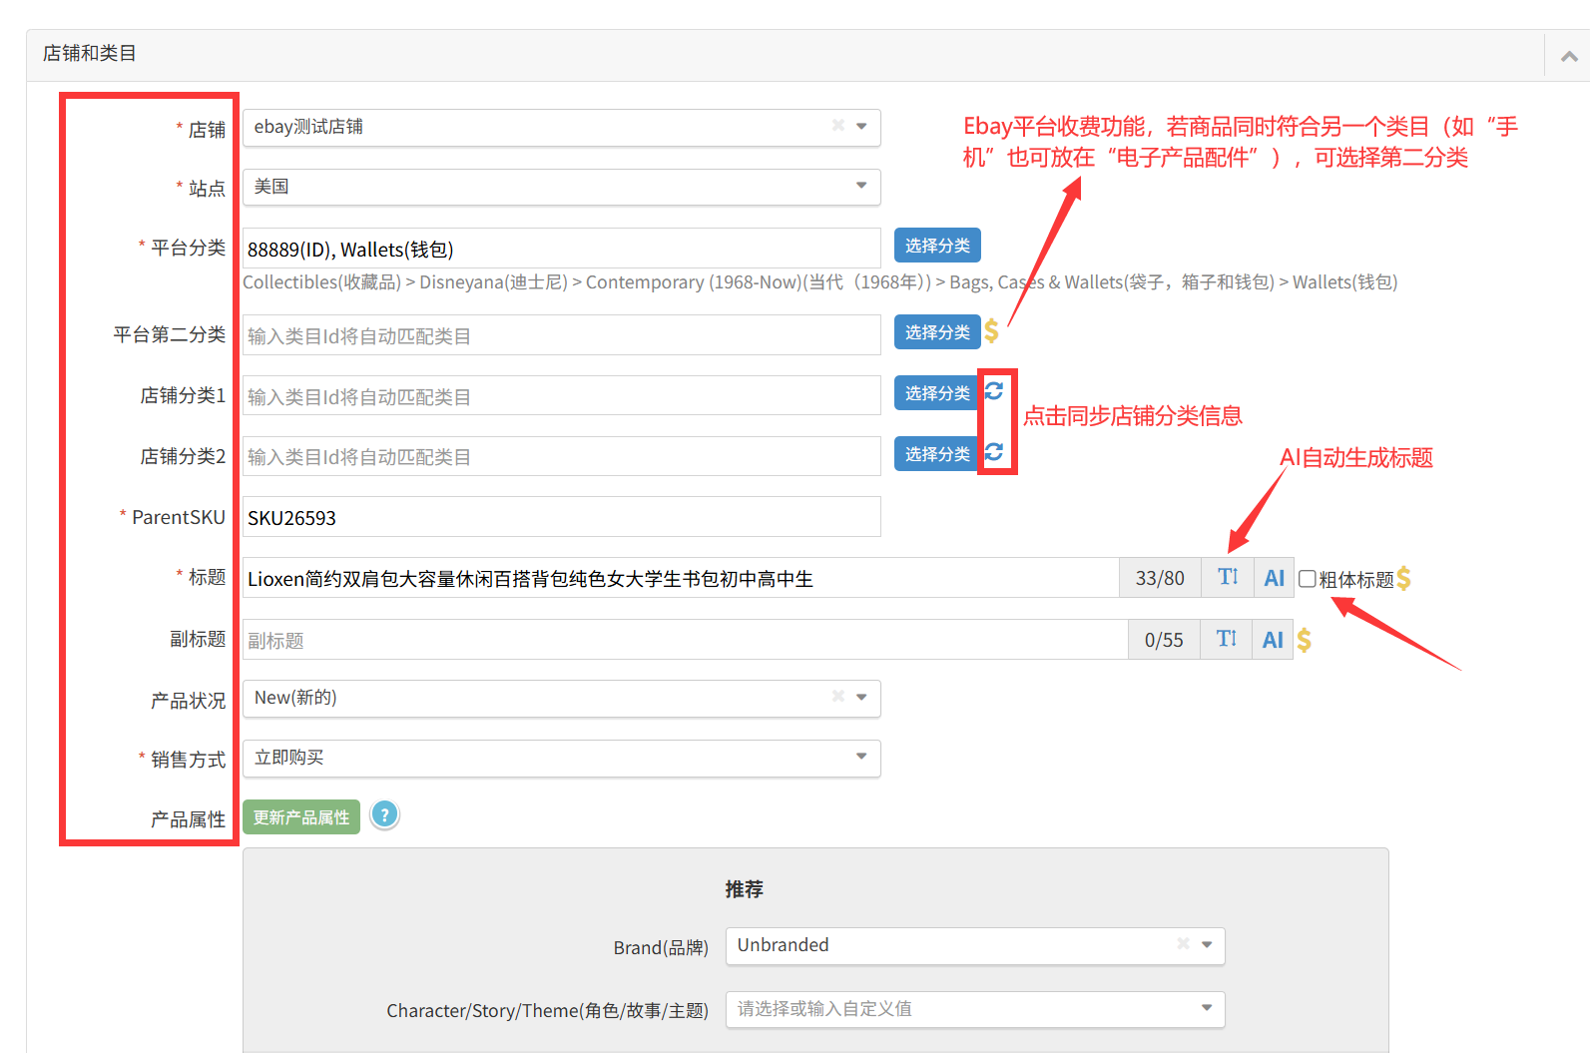The height and width of the screenshot is (1053, 1590).
Task: Open the help icon next to 更新产品属性
Action: pyautogui.click(x=384, y=815)
